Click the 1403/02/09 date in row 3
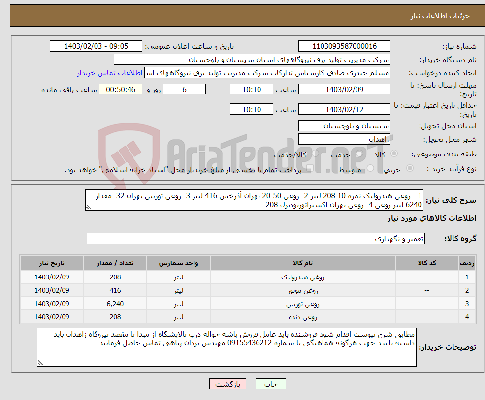 [x=52, y=304]
